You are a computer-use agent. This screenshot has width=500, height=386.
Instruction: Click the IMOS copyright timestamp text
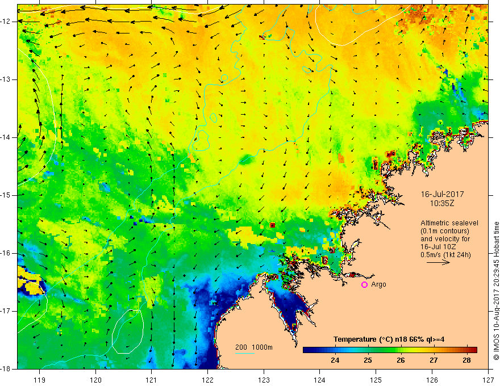tap(496, 291)
